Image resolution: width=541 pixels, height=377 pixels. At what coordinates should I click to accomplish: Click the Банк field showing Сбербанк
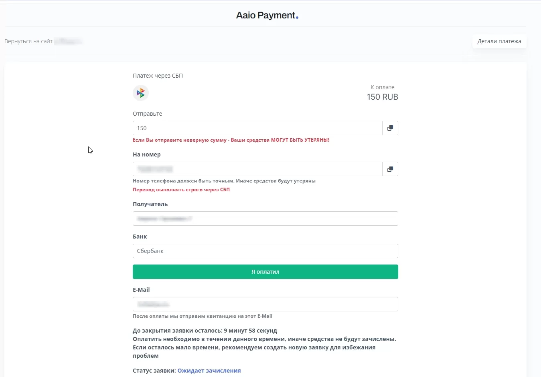pos(265,251)
